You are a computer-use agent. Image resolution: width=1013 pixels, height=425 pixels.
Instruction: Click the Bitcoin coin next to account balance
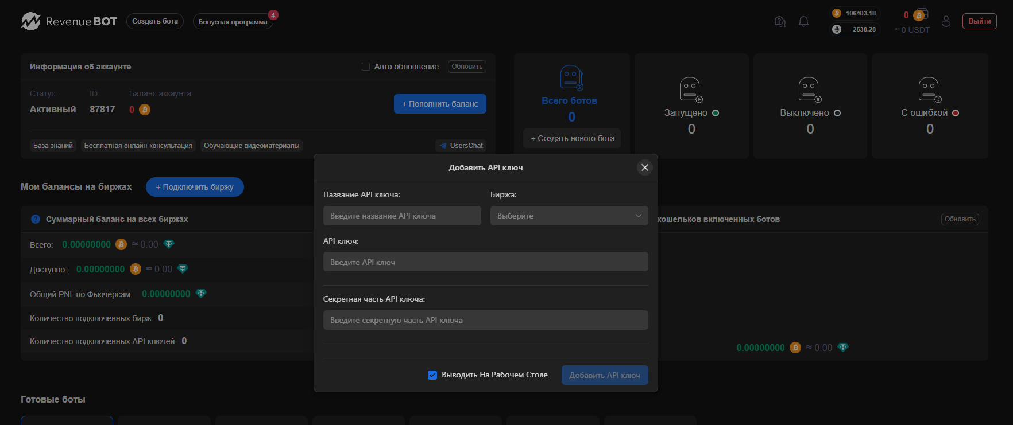point(145,110)
